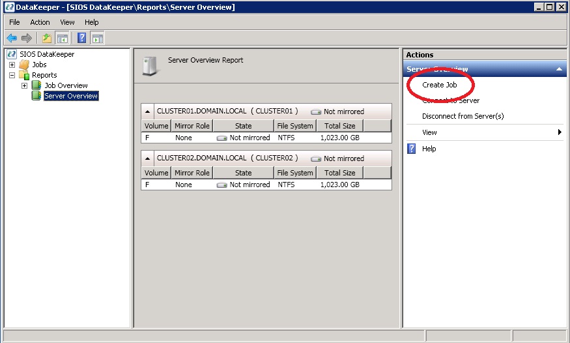
Task: Click Volume column header under CLUSTER02
Action: (156, 173)
